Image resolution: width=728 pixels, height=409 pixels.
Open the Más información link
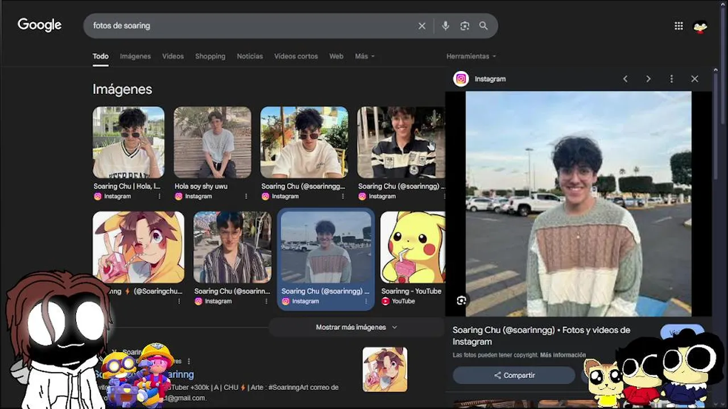click(562, 355)
